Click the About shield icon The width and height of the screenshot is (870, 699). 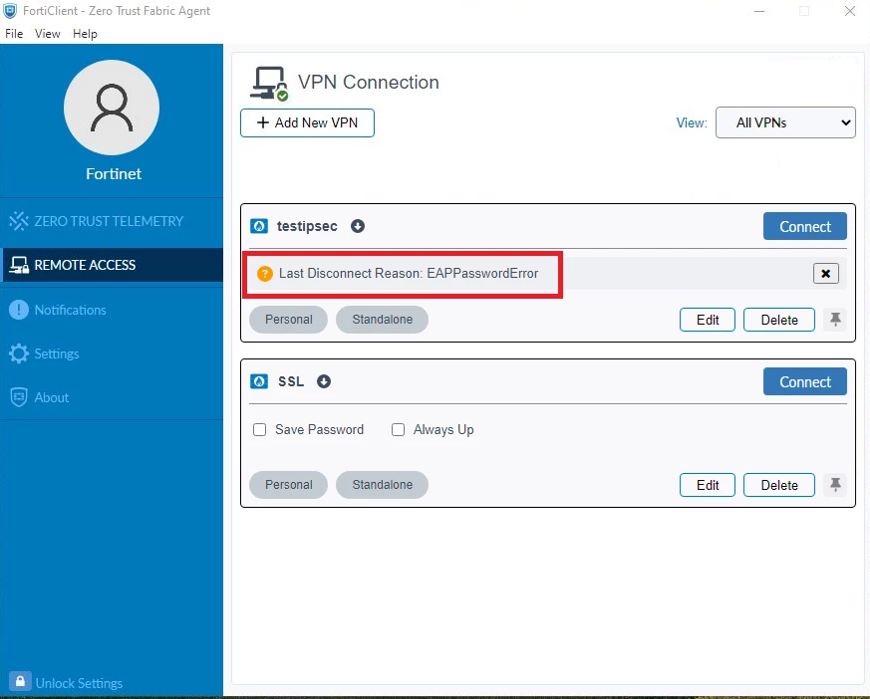coord(19,397)
